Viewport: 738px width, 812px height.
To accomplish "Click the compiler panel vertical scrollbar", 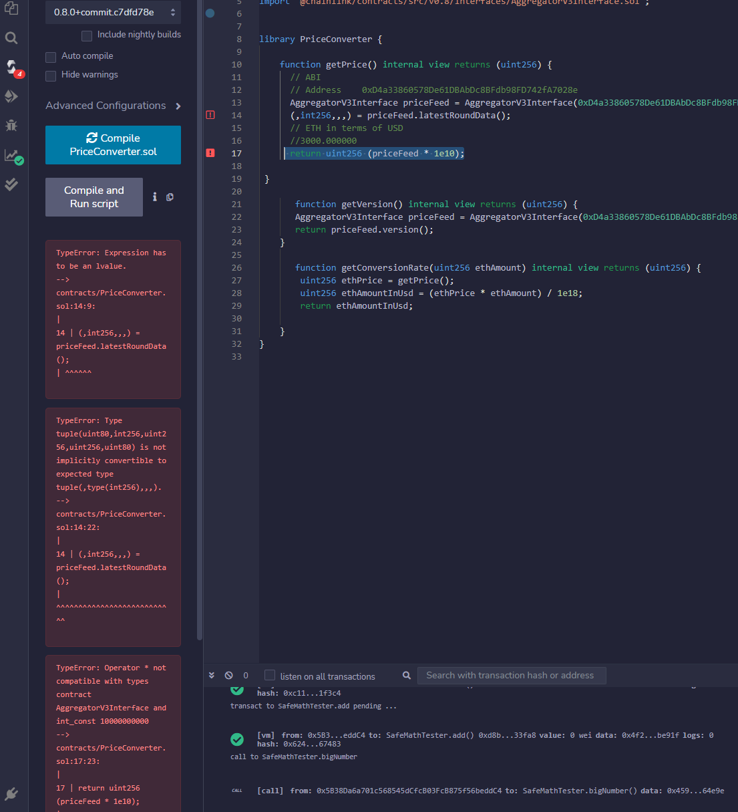I will (x=199, y=321).
